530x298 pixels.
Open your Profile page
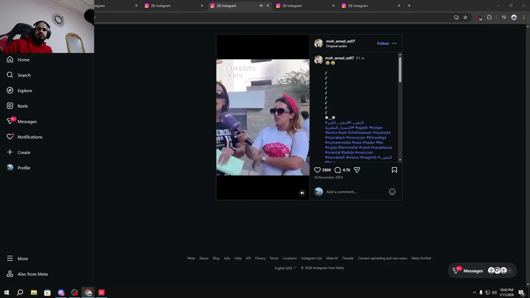tap(19, 168)
